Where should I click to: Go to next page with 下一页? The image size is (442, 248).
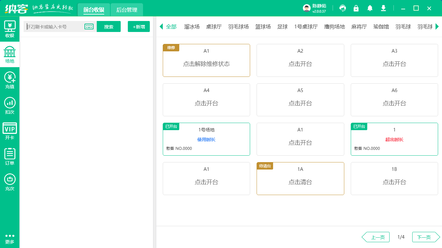[x=425, y=237]
